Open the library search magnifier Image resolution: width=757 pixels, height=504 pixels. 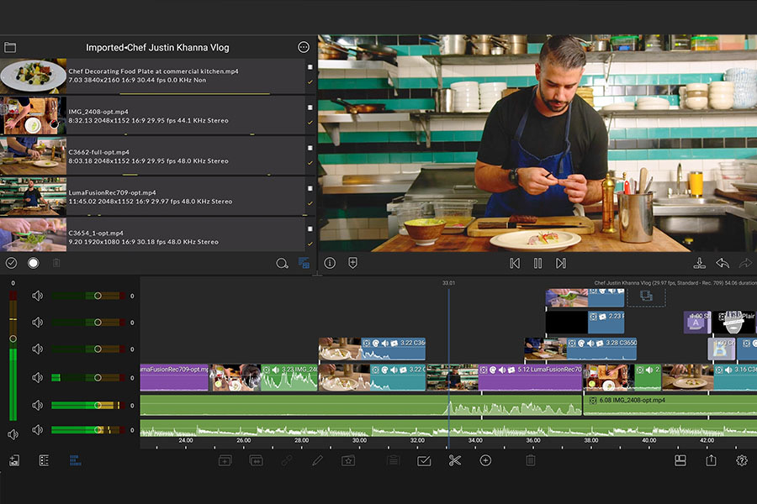point(282,263)
